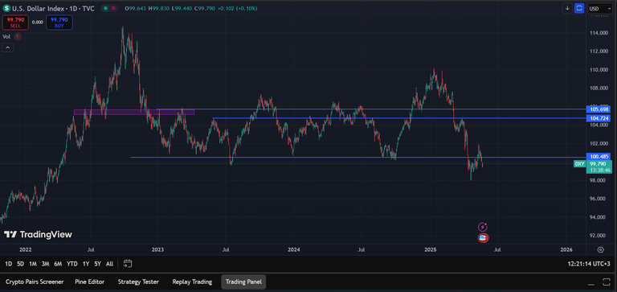Open the Go to date calendar icon
The width and height of the screenshot is (617, 292).
click(128, 264)
